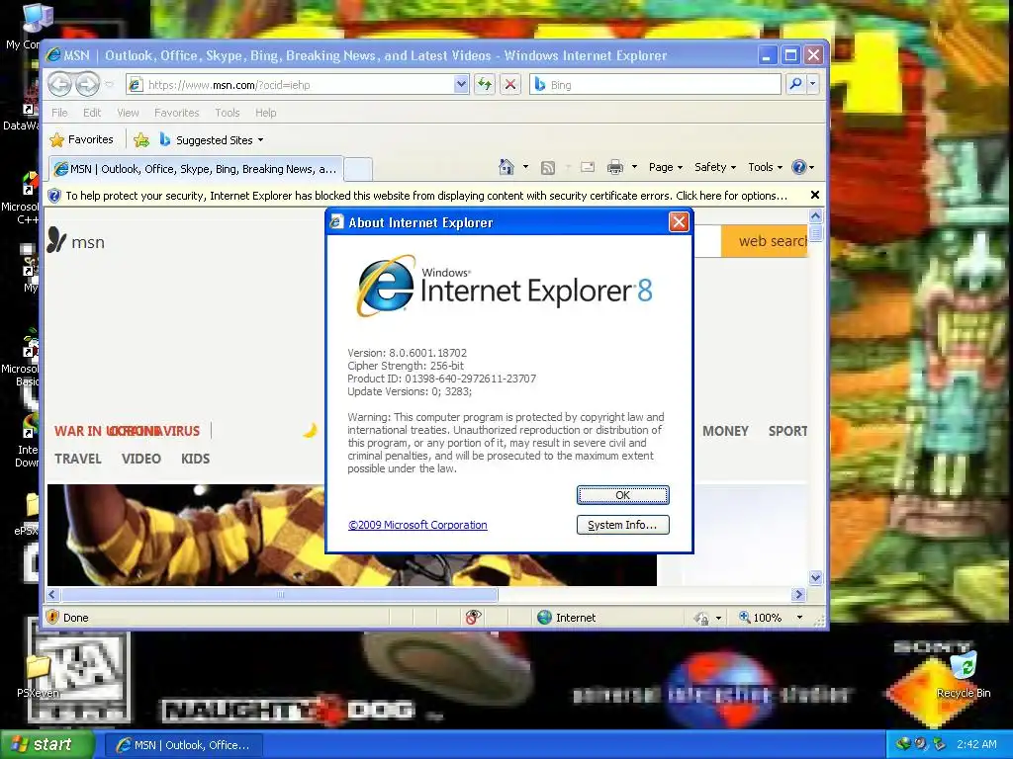This screenshot has width=1013, height=759.
Task: Open a new blank tab
Action: coord(358,170)
